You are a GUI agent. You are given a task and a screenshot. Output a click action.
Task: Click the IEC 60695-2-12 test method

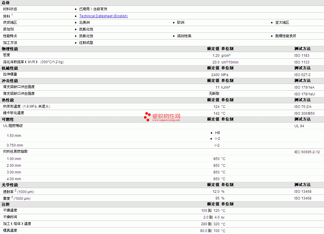point(307,152)
